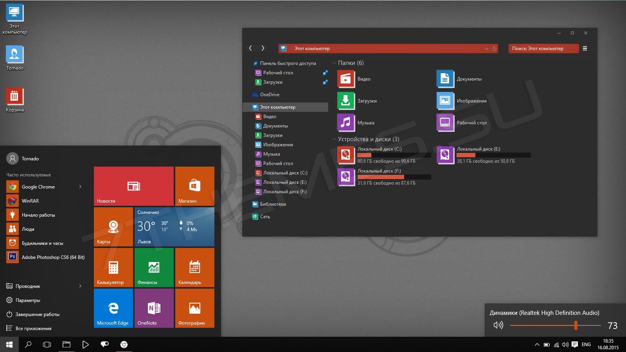Open the Финансы tile
Screen dimensions: 626x352
click(154, 268)
